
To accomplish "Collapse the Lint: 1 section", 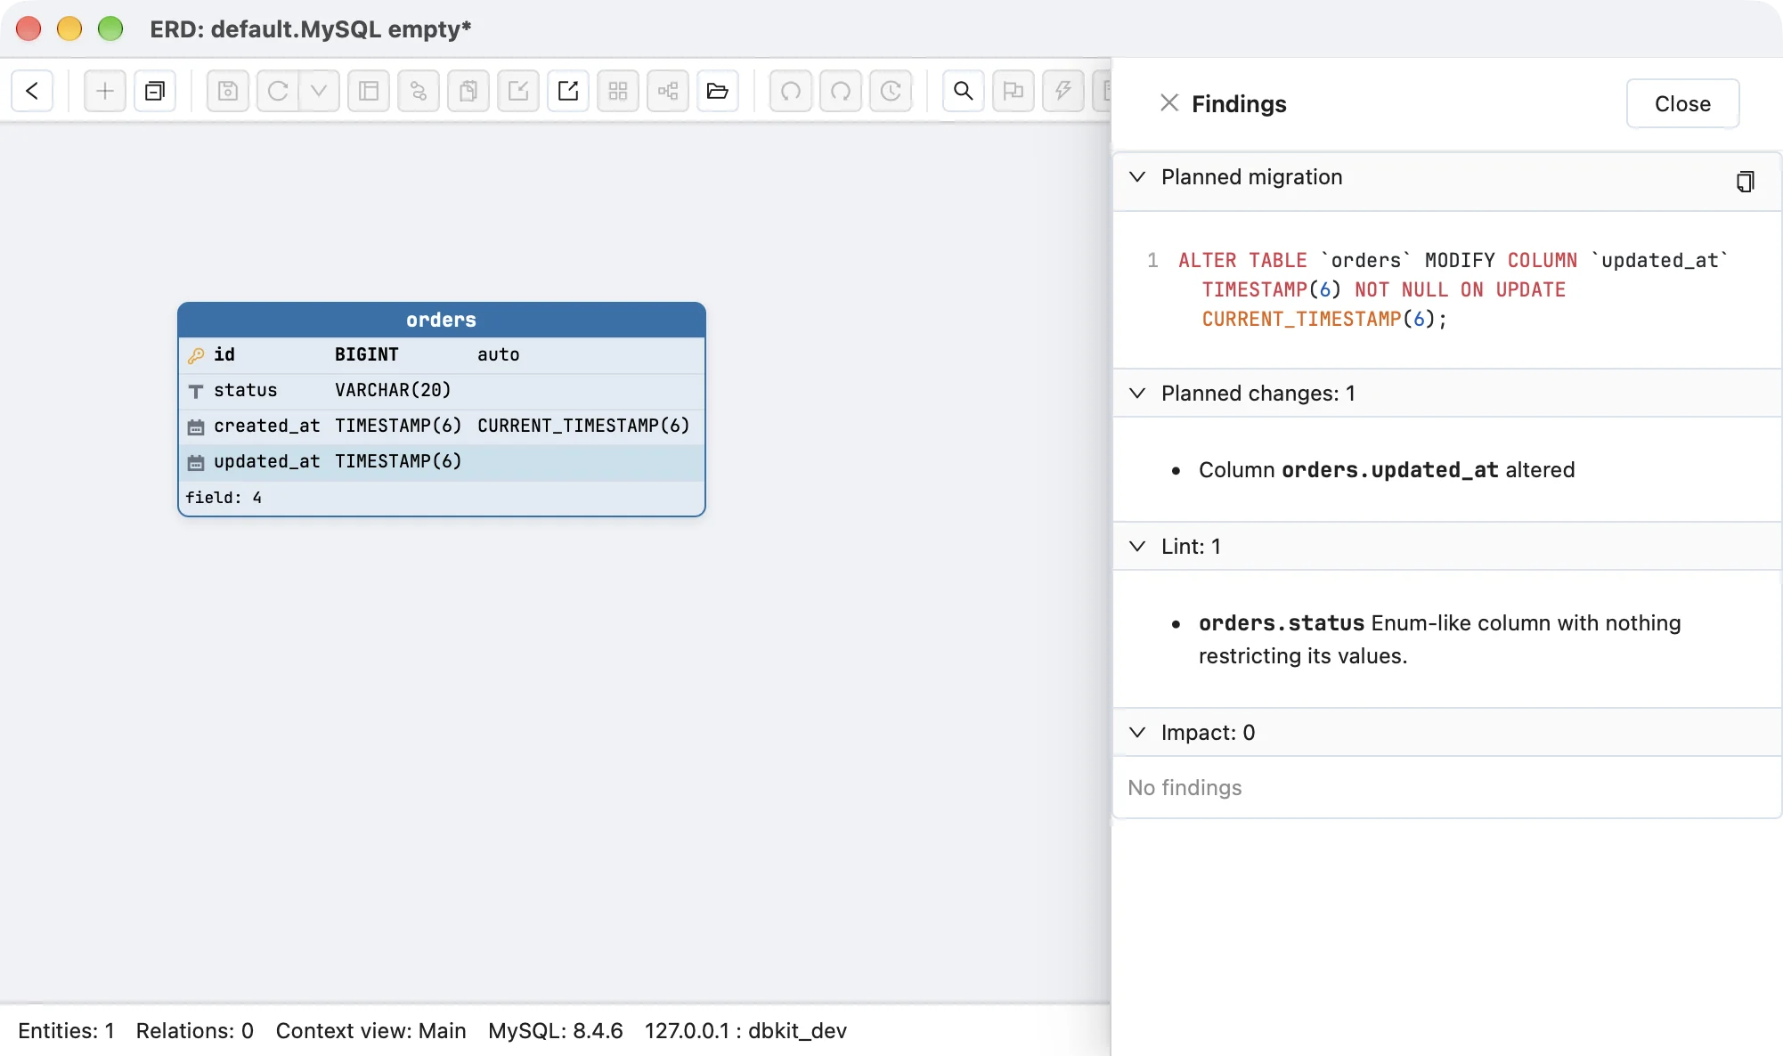I will [x=1137, y=546].
